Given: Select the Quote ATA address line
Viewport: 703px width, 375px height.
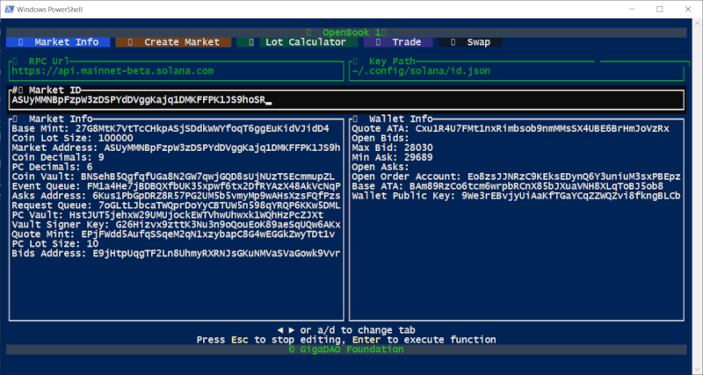Looking at the screenshot, I should coord(511,128).
